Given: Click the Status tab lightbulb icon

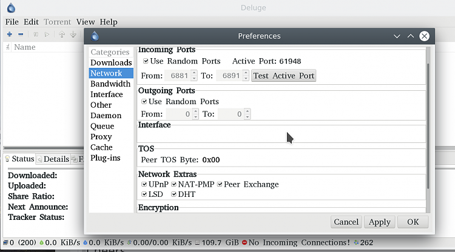Looking at the screenshot, I should tap(7, 159).
